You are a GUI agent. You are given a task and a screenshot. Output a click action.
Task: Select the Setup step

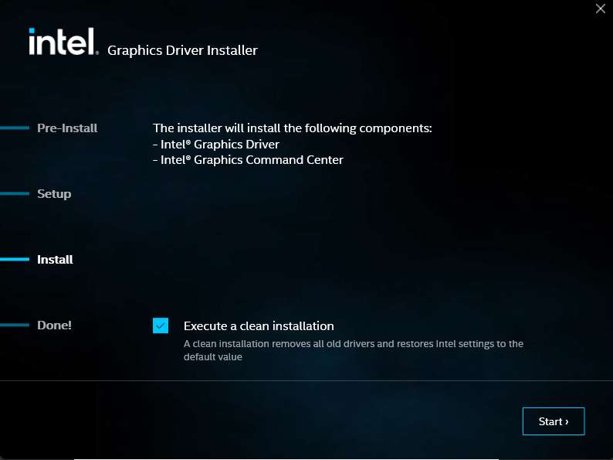tap(54, 193)
